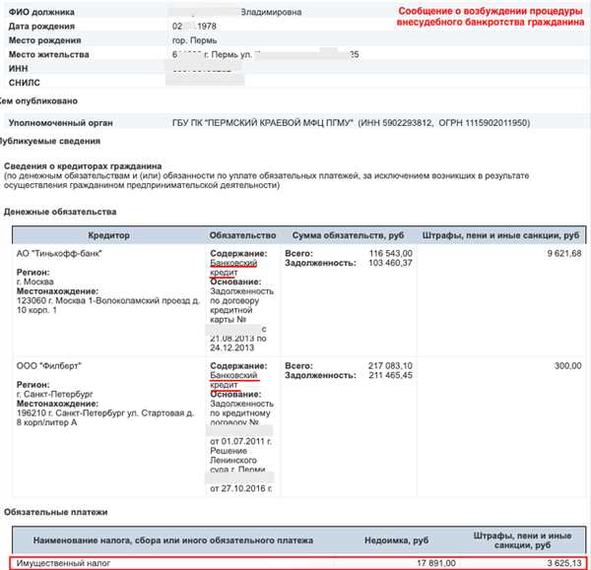Click the 'Обязательство' column header

tap(242, 235)
